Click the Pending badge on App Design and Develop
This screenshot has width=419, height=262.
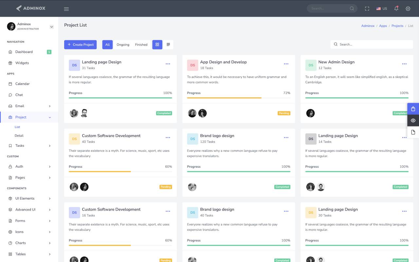click(284, 113)
